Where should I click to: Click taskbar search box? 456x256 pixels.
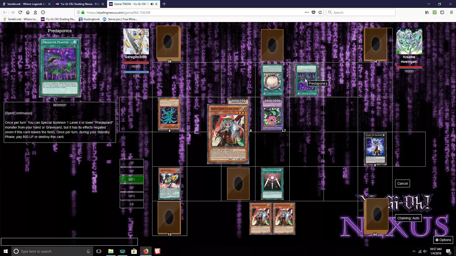[52, 251]
